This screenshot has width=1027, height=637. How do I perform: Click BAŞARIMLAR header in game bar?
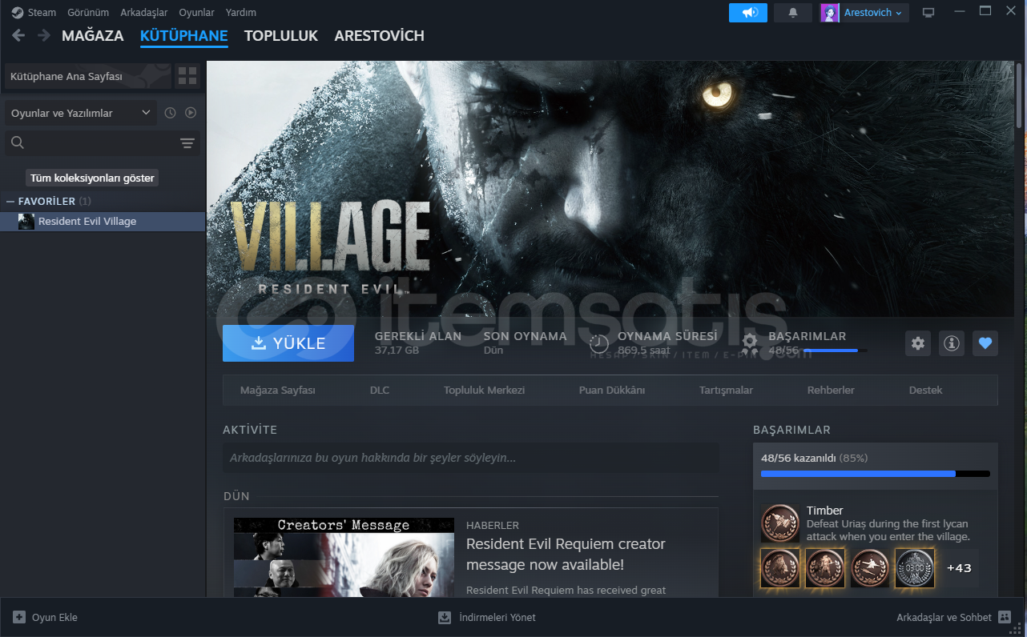tap(807, 336)
